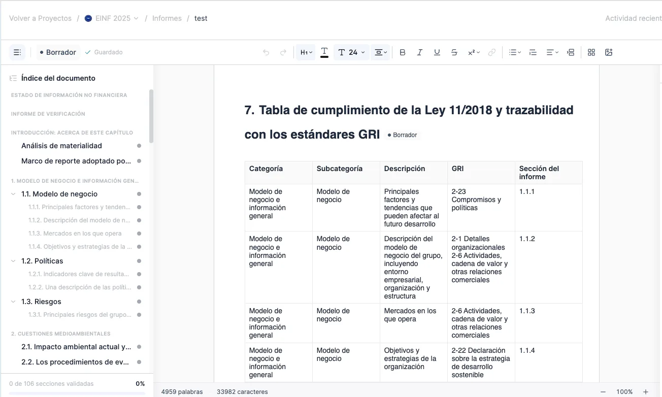The height and width of the screenshot is (397, 662).
Task: Open the grid blocks icon
Action: tap(591, 52)
